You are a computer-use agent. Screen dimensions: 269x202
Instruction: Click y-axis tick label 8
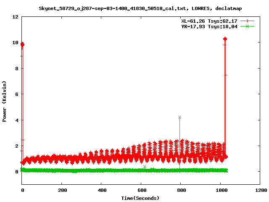pyautogui.click(x=17, y=68)
